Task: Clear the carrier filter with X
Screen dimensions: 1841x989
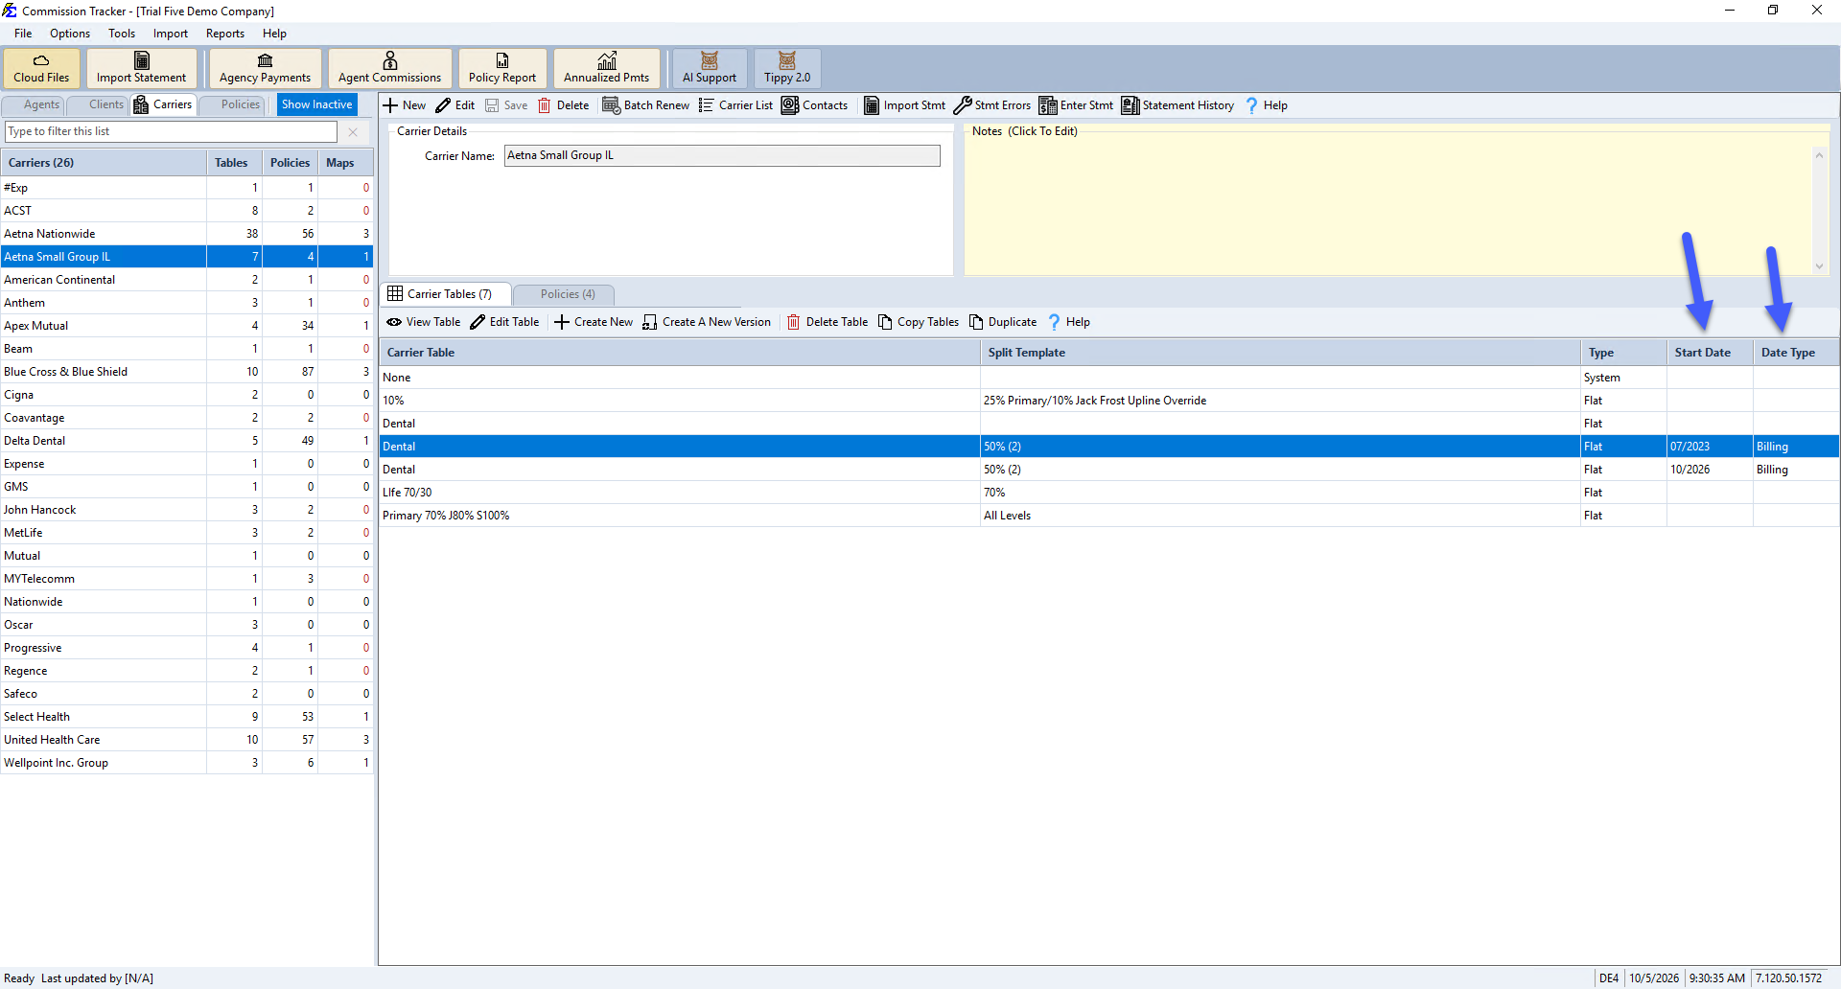Action: [x=353, y=132]
